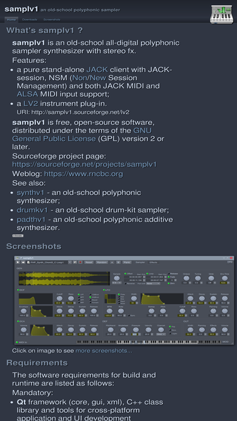Visit the www.rncbc.org weblog link
This screenshot has width=237, height=421.
[83, 174]
